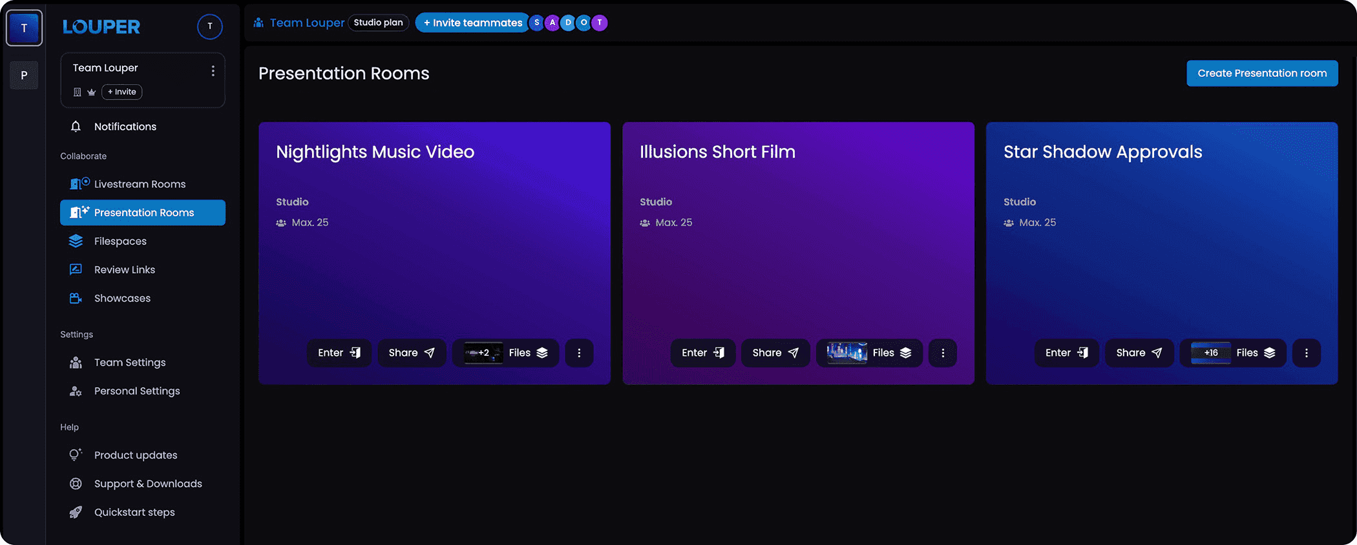Expand Team Louper three-dot menu

(213, 70)
